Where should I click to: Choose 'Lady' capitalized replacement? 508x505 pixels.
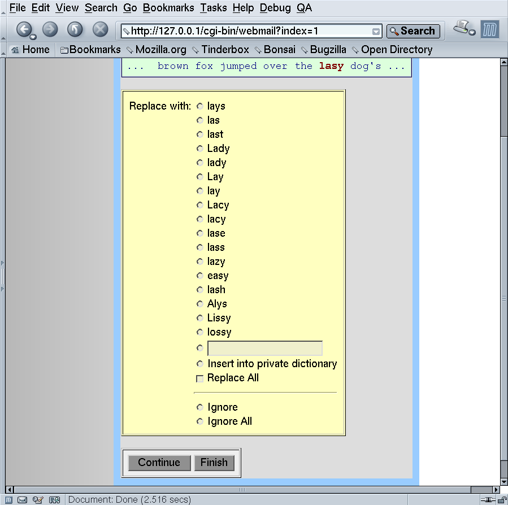click(x=200, y=149)
